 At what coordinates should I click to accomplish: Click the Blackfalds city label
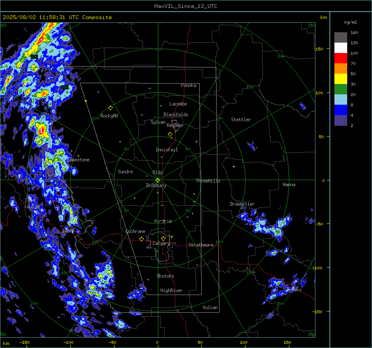(176, 115)
